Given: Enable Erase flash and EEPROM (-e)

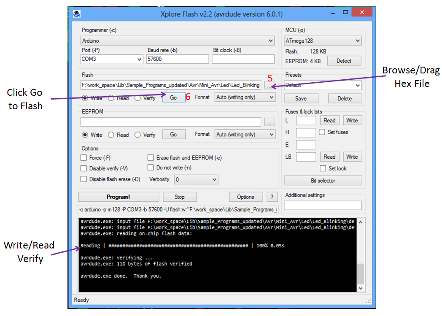Looking at the screenshot, I should click(151, 157).
